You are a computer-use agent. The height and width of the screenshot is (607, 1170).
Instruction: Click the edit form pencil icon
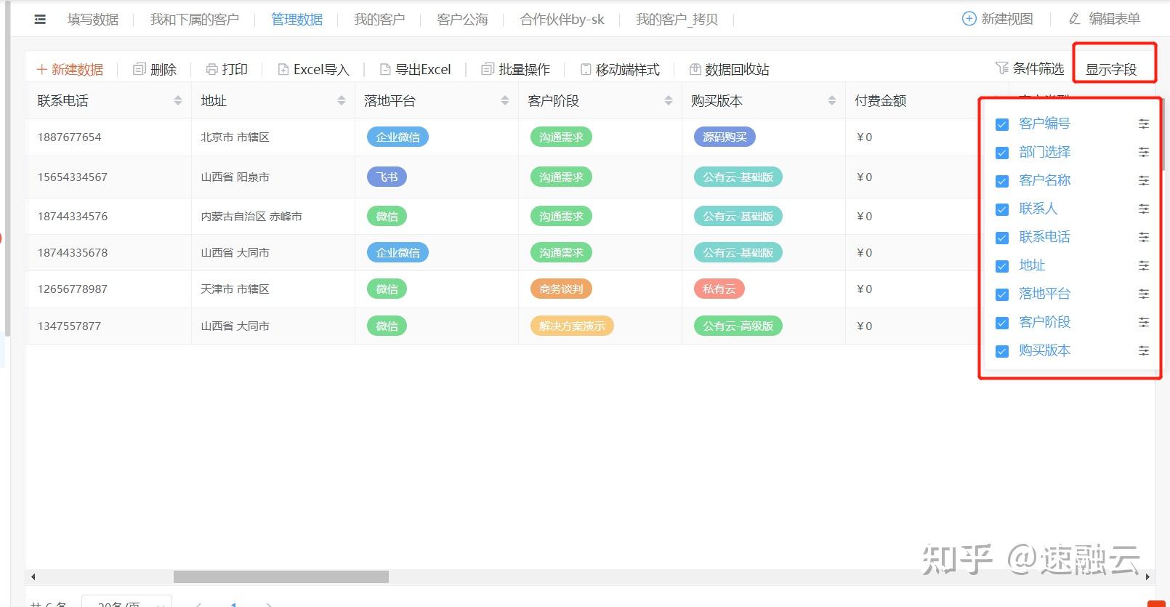point(1075,19)
